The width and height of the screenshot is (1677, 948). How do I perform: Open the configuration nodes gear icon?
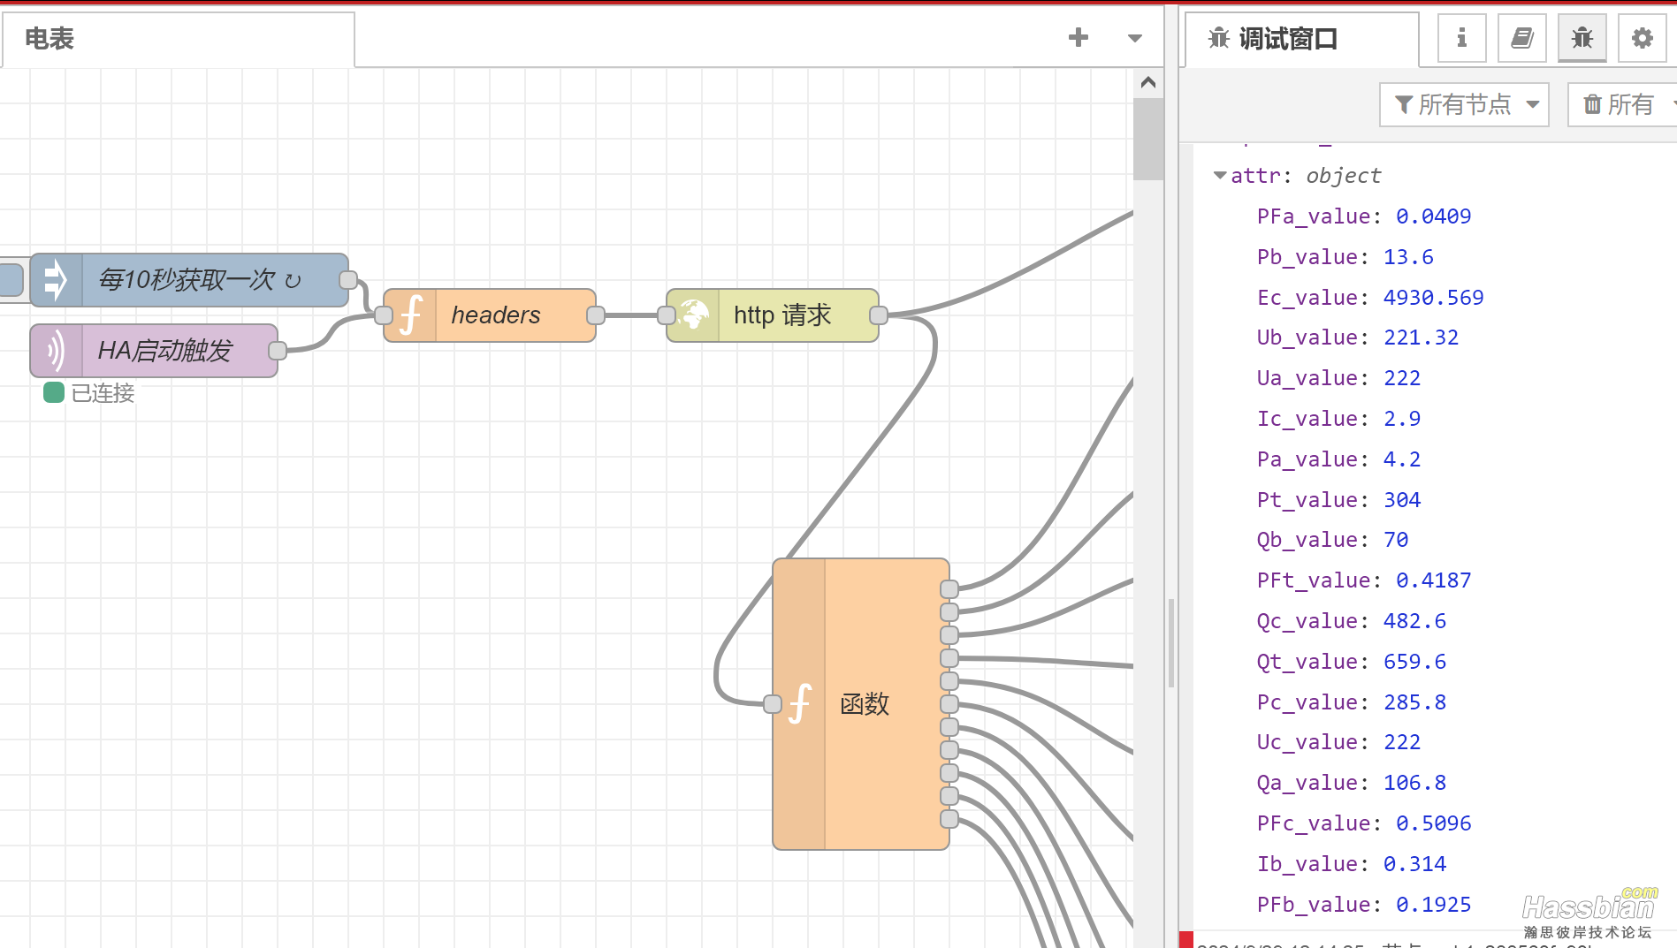point(1642,38)
